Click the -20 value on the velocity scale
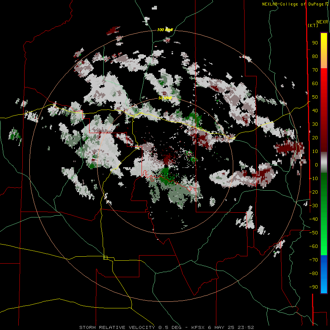The height and width of the screenshot is (330, 330). pos(313,192)
